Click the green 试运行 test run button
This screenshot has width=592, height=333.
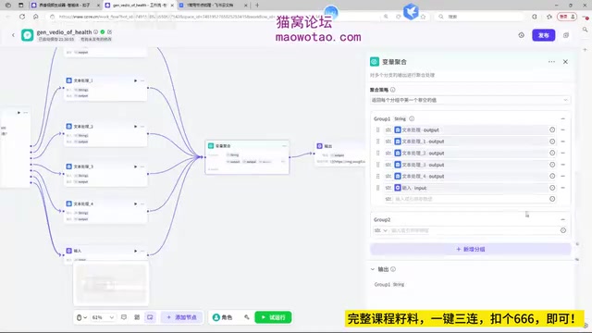click(x=273, y=317)
